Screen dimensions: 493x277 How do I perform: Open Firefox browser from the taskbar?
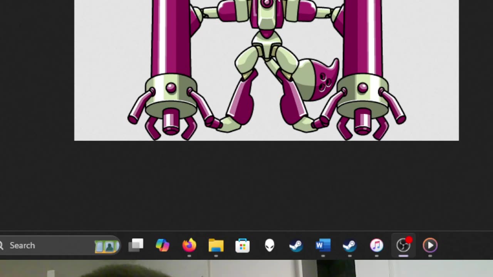tap(189, 245)
